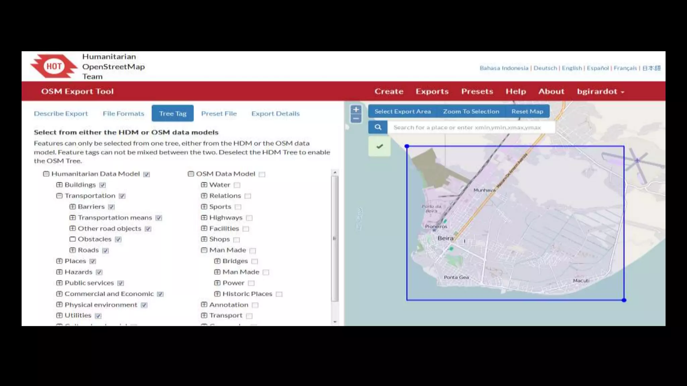
Task: Select the Public services tree item
Action: 89,283
